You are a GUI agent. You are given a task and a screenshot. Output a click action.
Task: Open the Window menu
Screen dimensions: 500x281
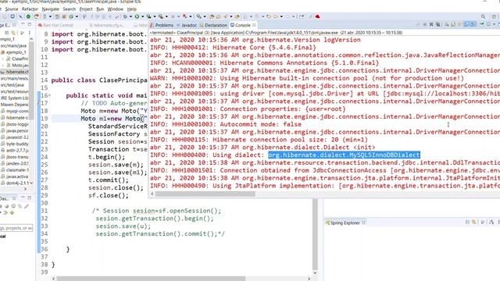pyautogui.click(x=115, y=9)
